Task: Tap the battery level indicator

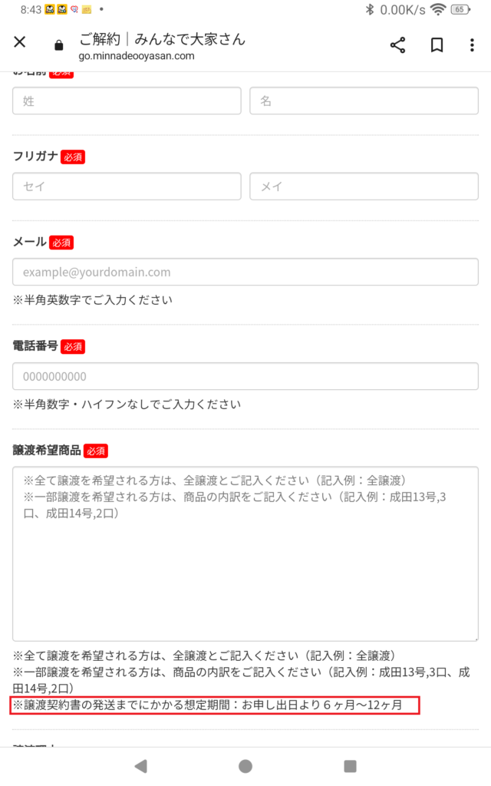Action: point(460,10)
